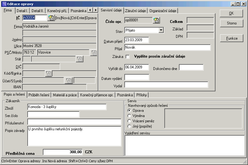Click the Ulice field with Mostní 3528

(x=60, y=46)
